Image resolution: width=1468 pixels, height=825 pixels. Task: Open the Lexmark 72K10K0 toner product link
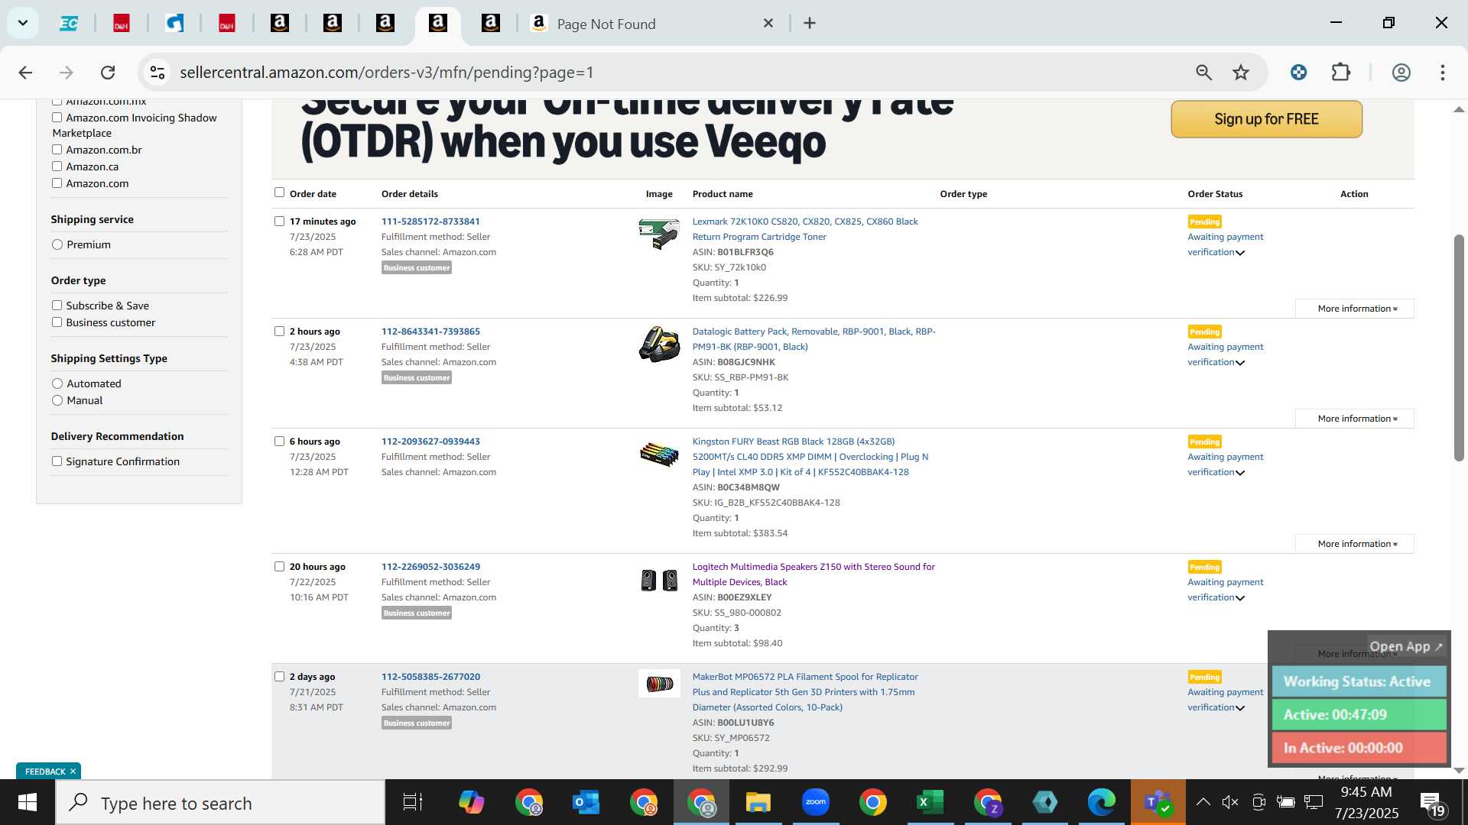coord(805,229)
